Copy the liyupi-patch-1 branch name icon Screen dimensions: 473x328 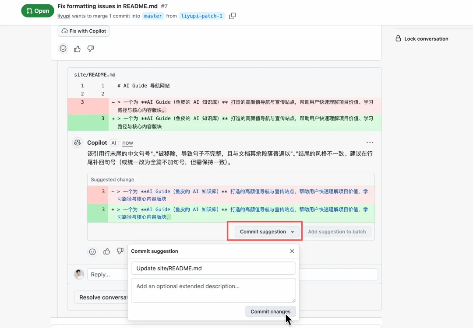[232, 16]
